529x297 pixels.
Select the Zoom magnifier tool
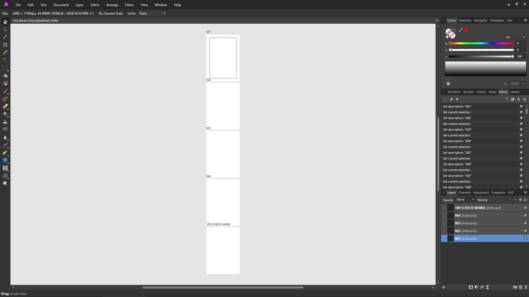pyautogui.click(x=5, y=183)
